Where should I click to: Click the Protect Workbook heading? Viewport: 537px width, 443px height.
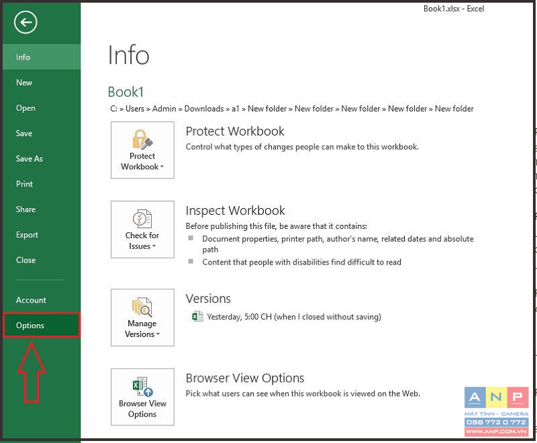235,131
